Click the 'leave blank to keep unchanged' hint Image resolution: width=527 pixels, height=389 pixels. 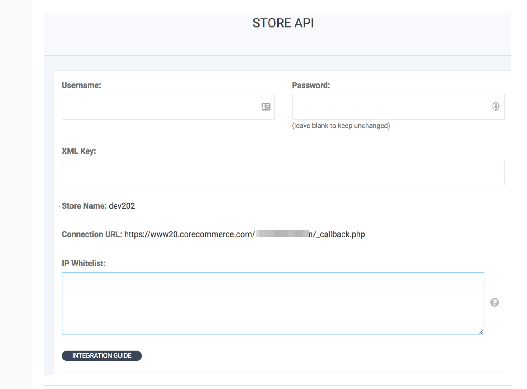341,126
